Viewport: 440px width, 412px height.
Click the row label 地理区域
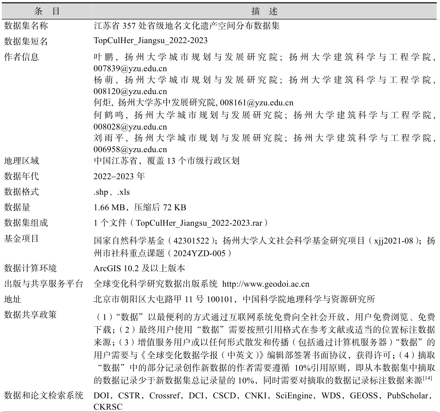coord(21,161)
